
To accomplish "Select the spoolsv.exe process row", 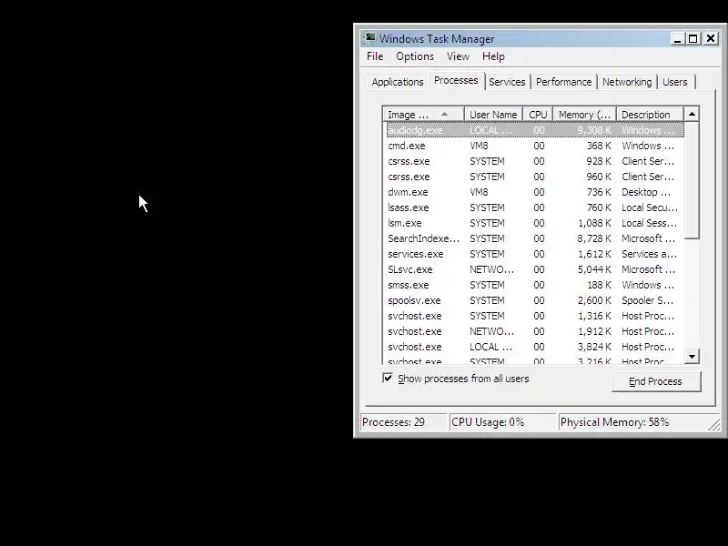I will pos(535,300).
